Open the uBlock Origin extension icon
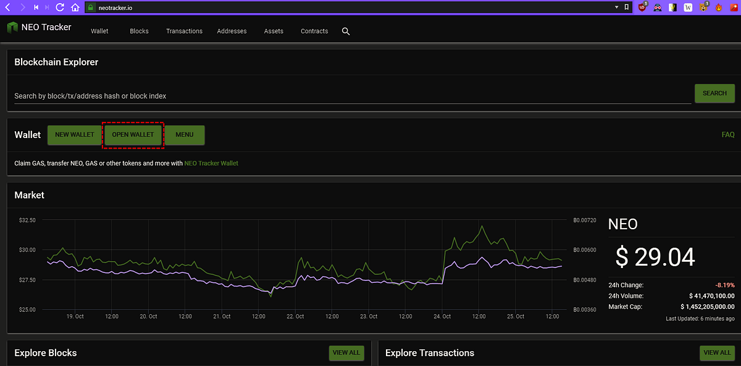This screenshot has width=741, height=366. pyautogui.click(x=643, y=7)
